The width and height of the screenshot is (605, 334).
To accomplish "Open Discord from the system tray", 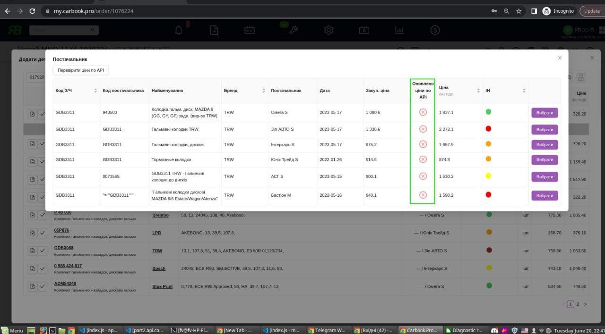I will pyautogui.click(x=494, y=330).
